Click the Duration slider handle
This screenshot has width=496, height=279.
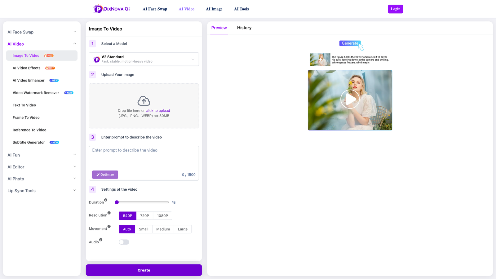(117, 202)
